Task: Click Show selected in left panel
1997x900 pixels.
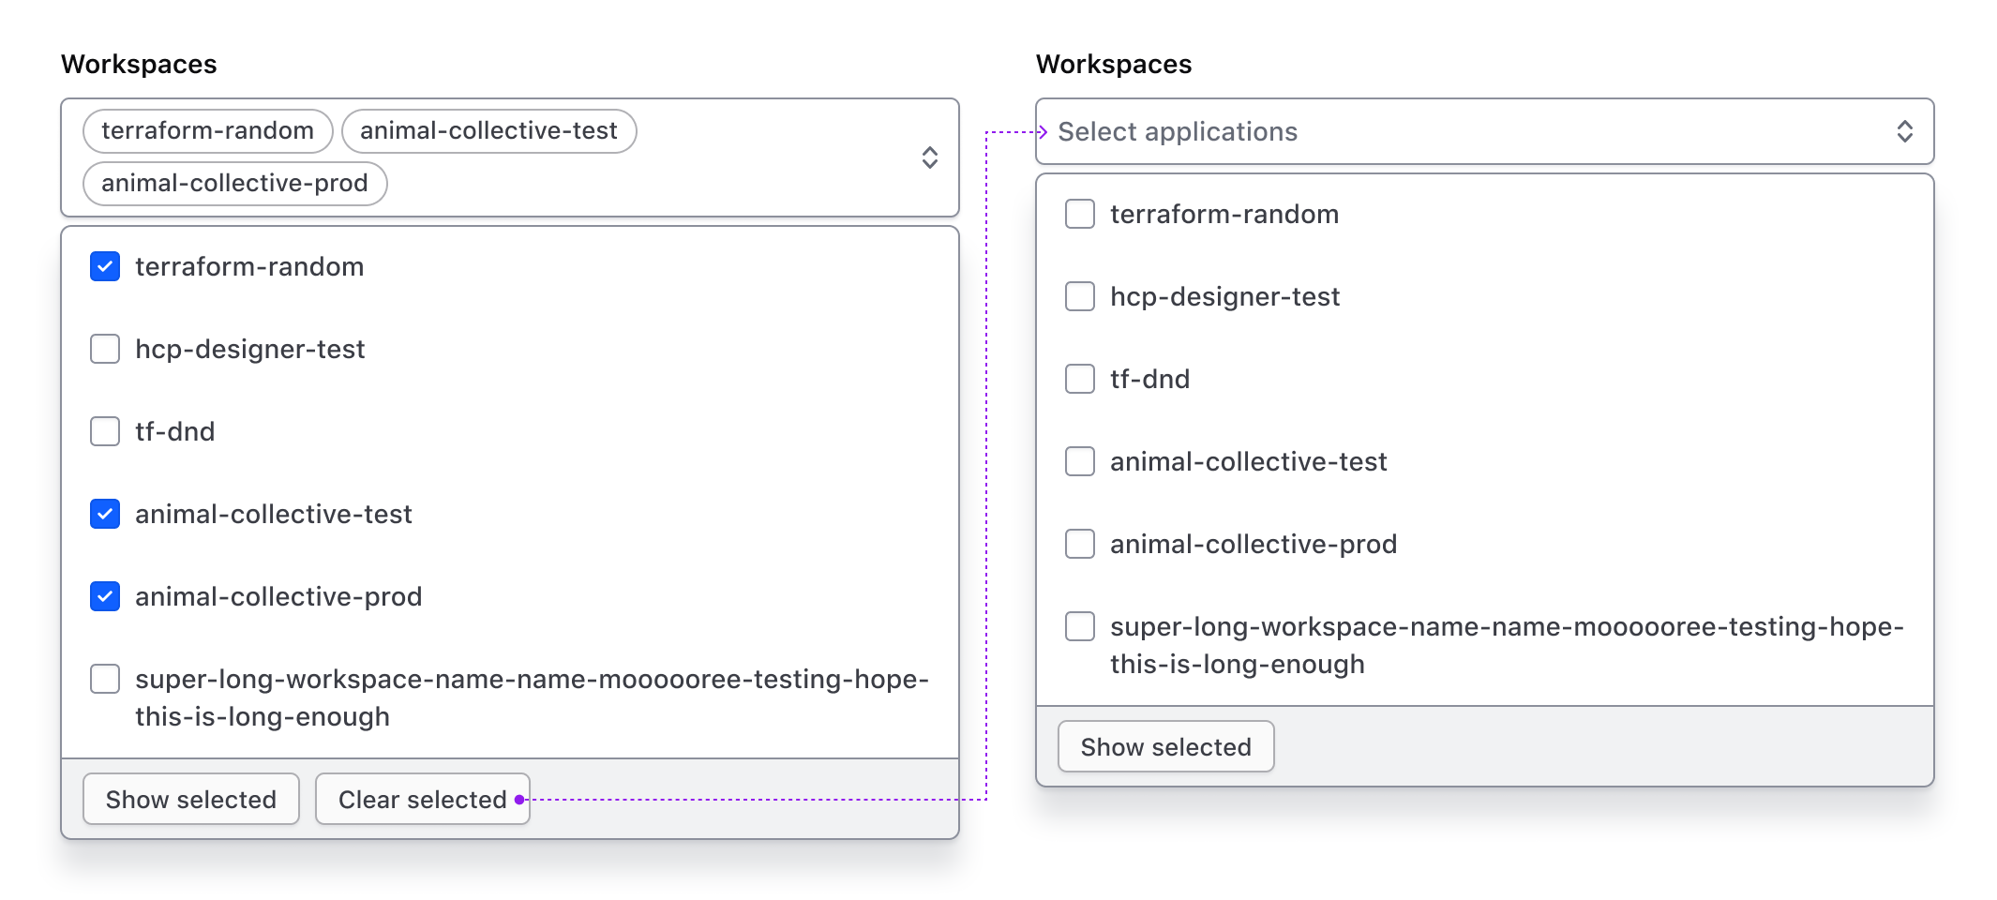Action: pos(190,799)
